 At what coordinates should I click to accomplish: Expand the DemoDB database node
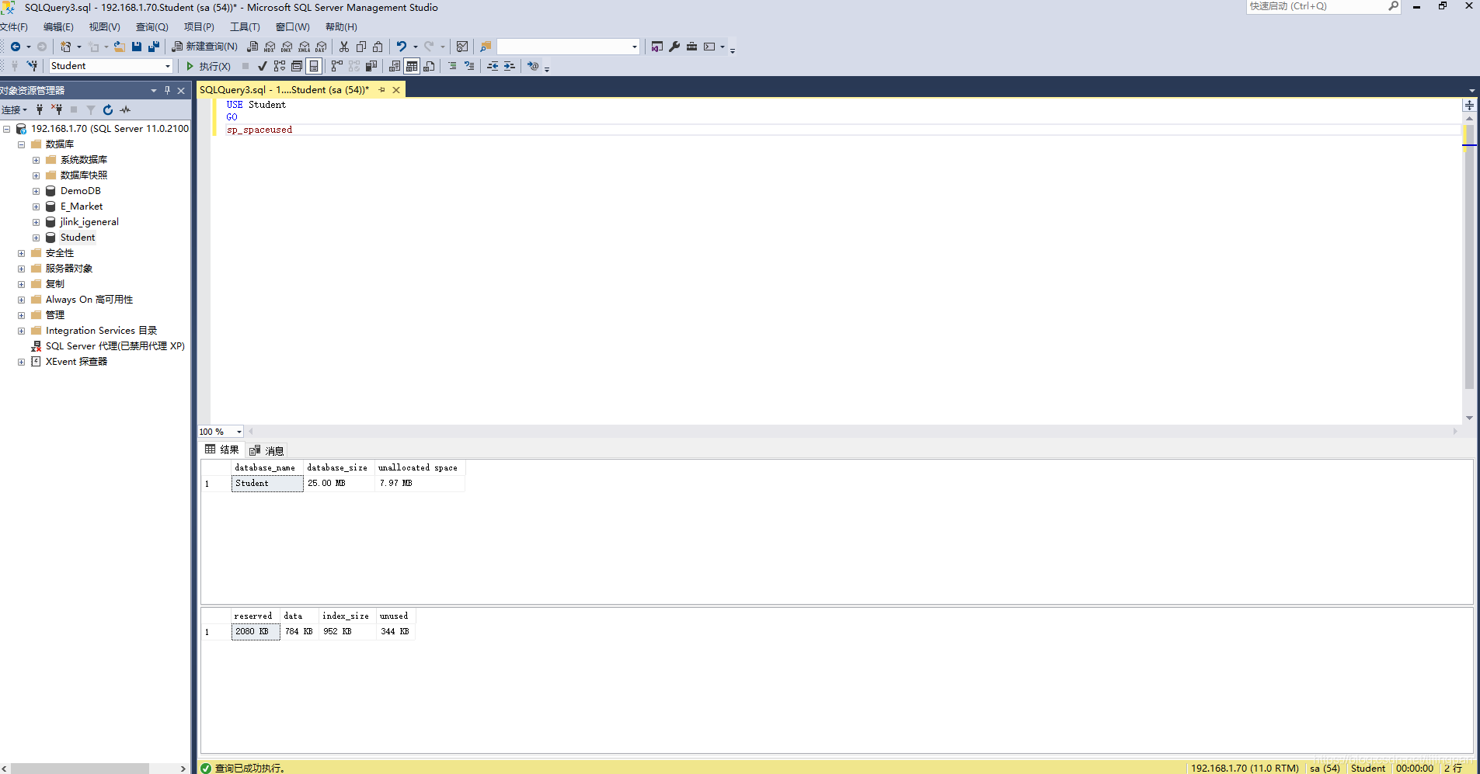click(36, 191)
